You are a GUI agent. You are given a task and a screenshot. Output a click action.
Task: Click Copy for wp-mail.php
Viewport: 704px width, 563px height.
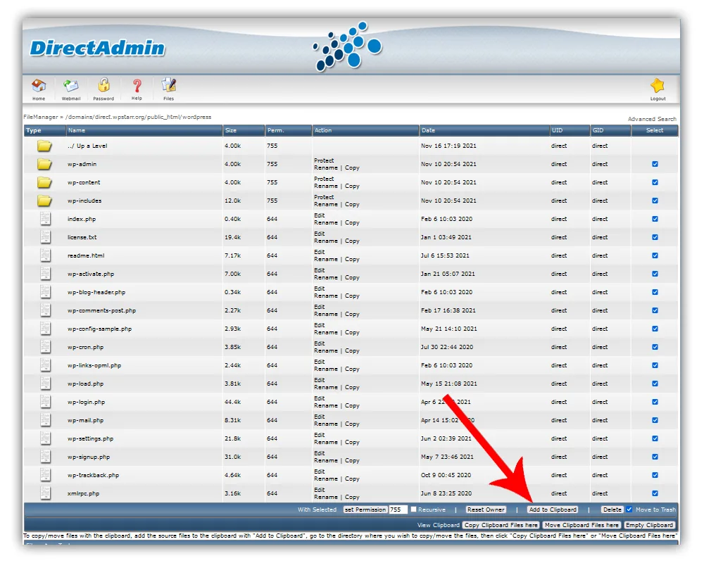(352, 424)
